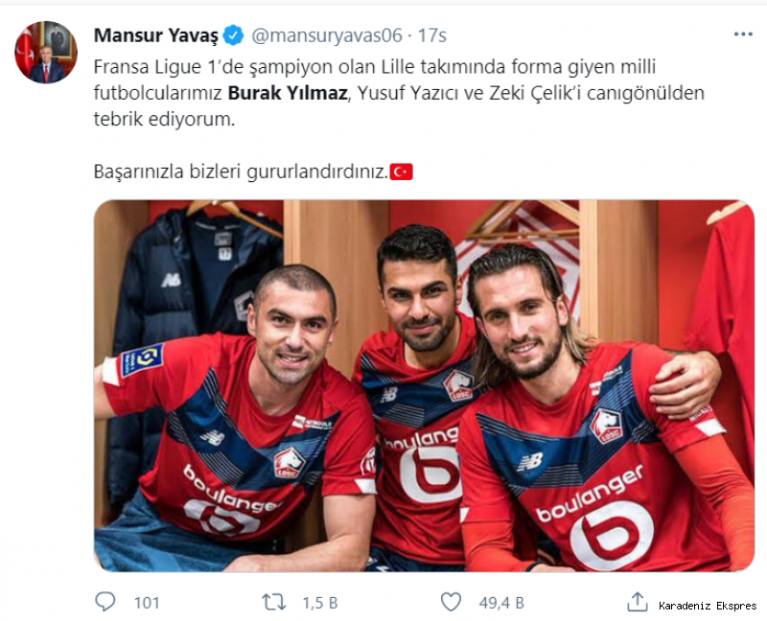Open the three-dot more options menu
Screen dimensions: 767x621
click(743, 34)
